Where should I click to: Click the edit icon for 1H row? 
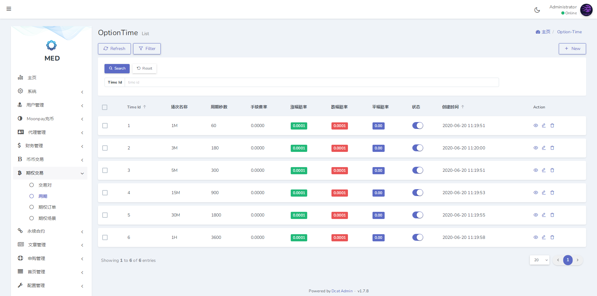click(x=544, y=237)
